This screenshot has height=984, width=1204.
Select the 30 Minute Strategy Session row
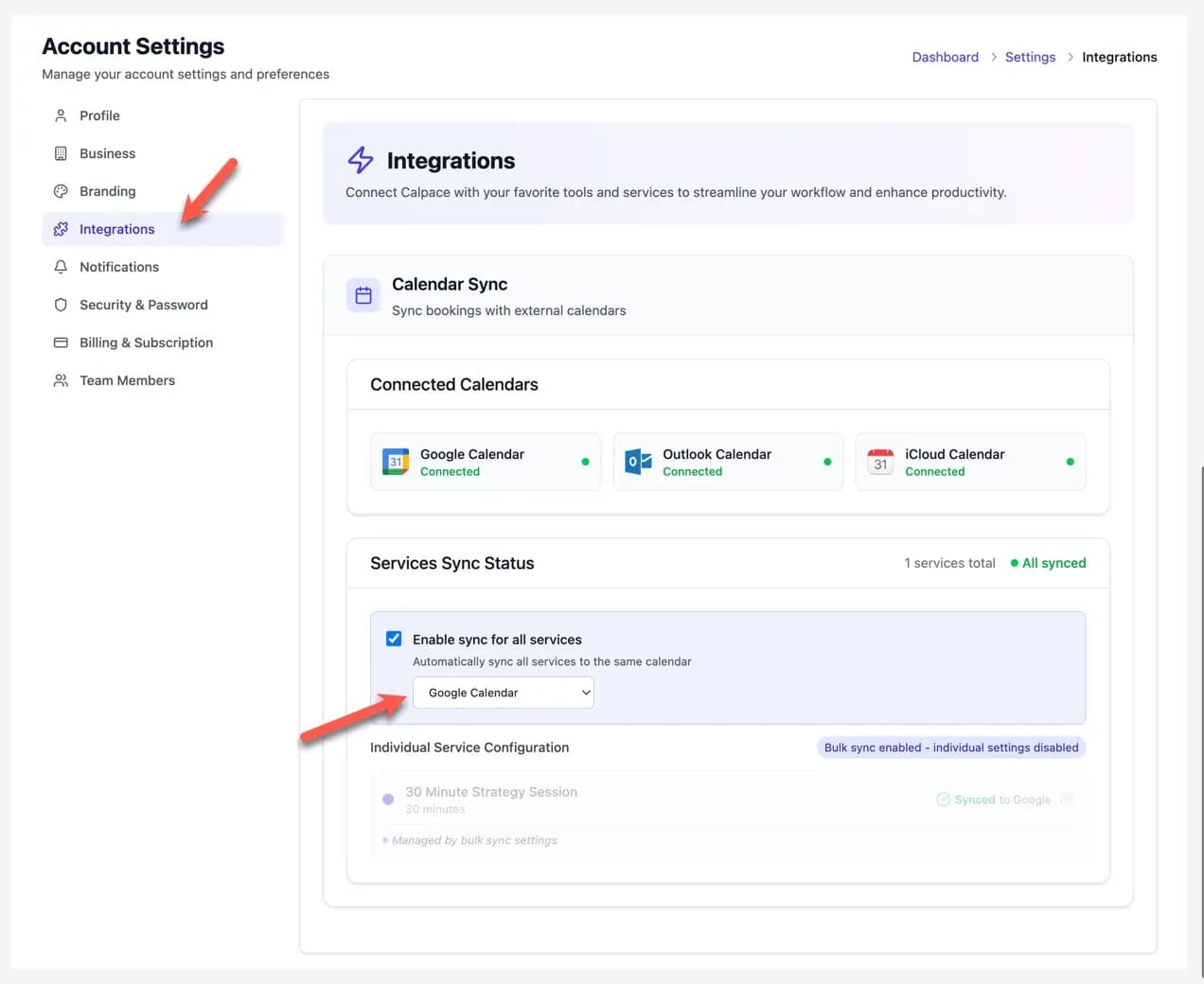tap(728, 799)
